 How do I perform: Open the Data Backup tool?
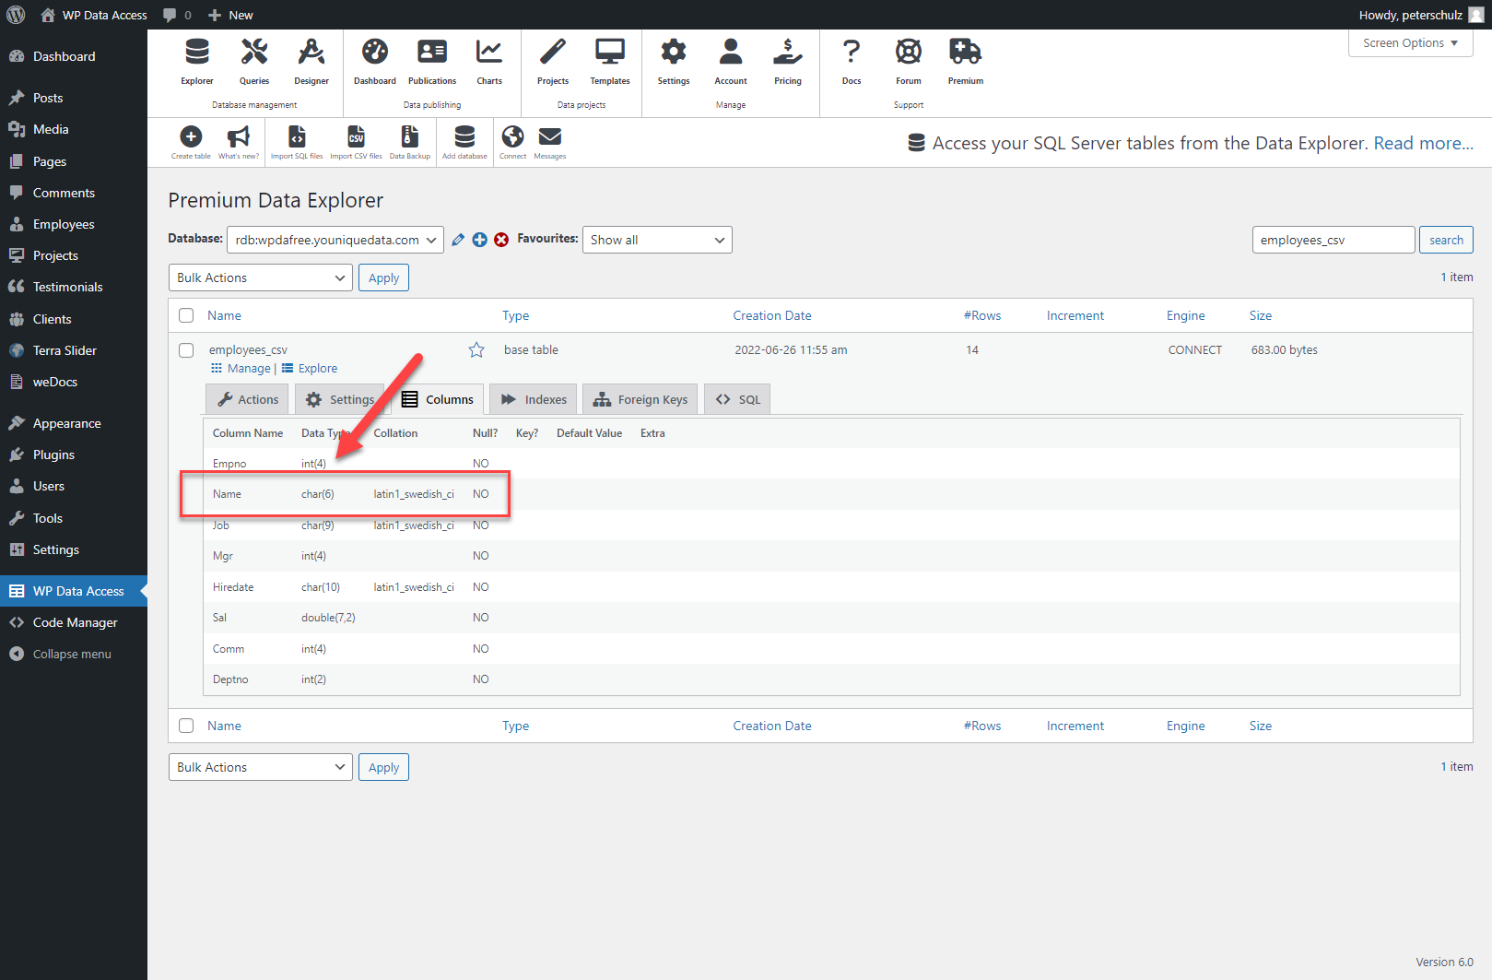coord(409,140)
